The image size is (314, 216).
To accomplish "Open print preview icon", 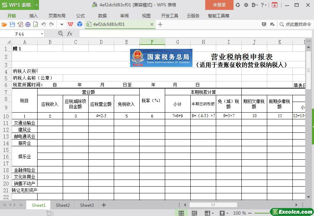I will (x=35, y=24).
